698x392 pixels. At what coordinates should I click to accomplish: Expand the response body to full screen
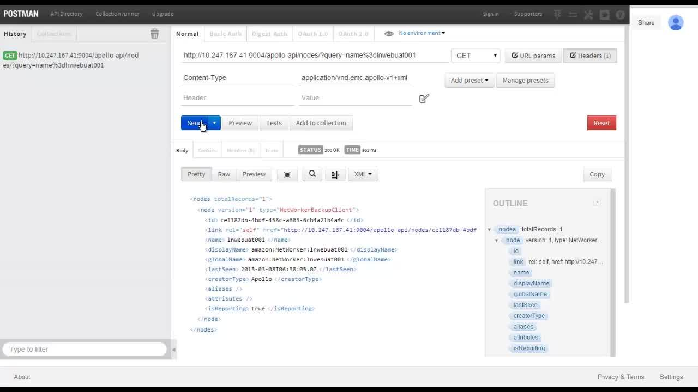287,174
